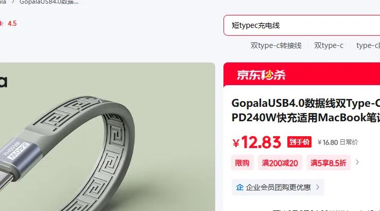Open 企业会员团购更优惠 group-buy link
Screen dimensions: 380x211
(x=278, y=187)
